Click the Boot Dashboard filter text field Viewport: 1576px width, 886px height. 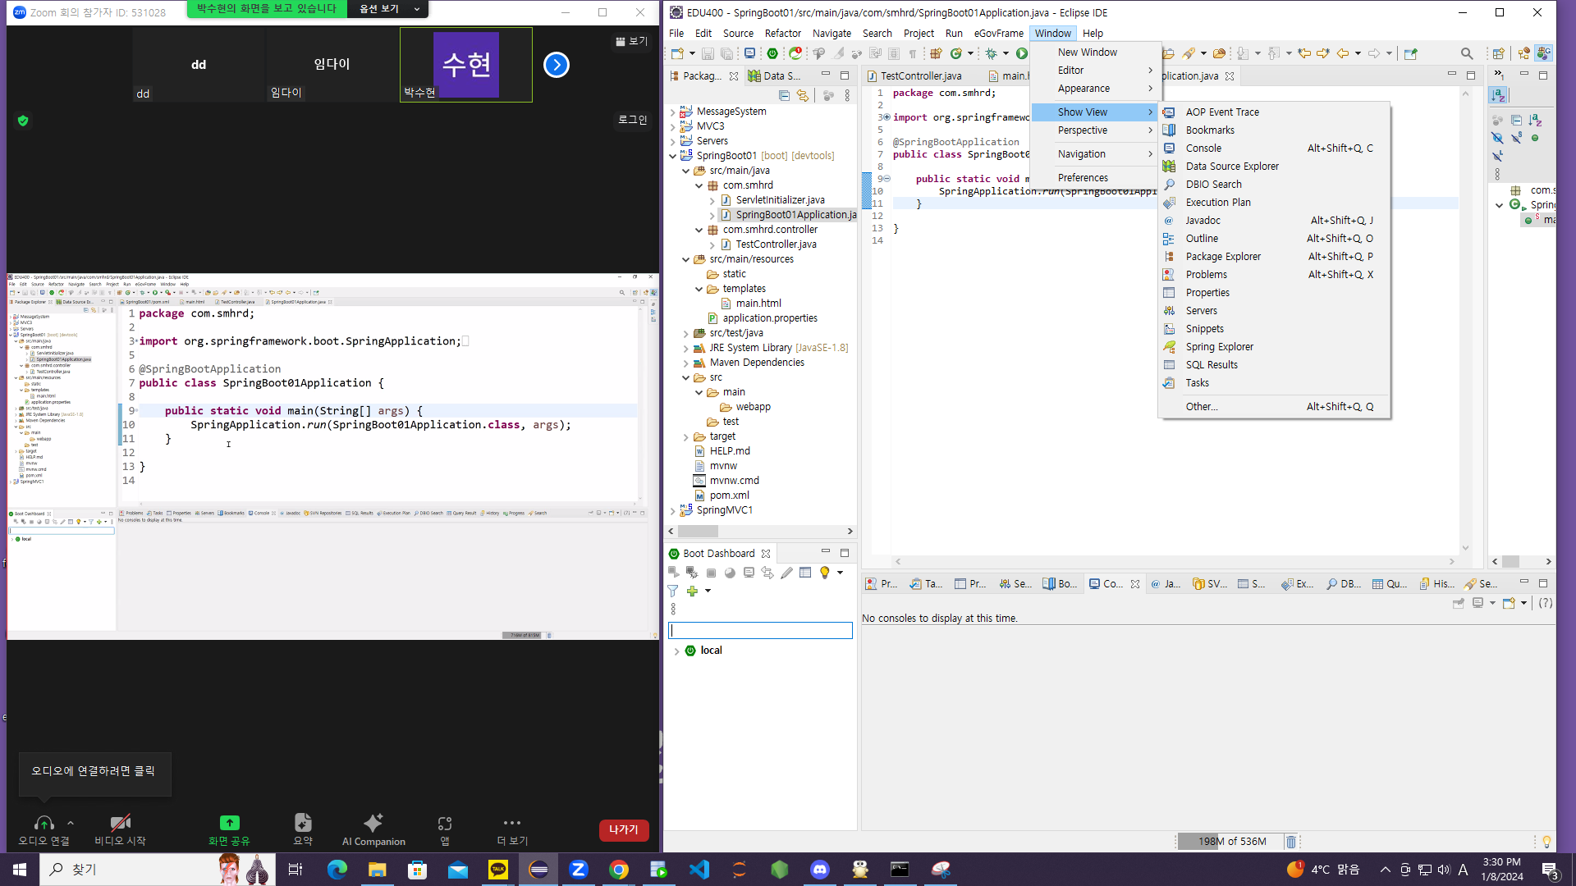(760, 630)
